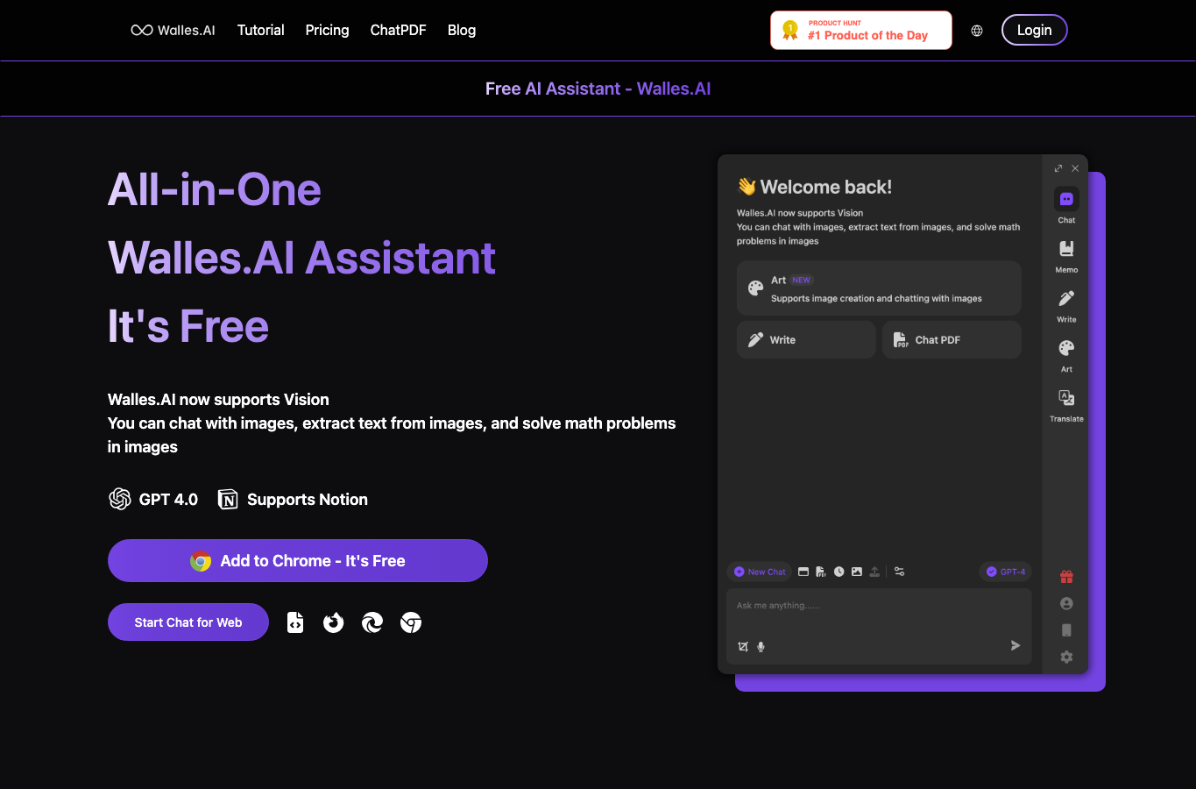Open the sliders adjustment icon
The height and width of the screenshot is (789, 1196).
click(900, 572)
